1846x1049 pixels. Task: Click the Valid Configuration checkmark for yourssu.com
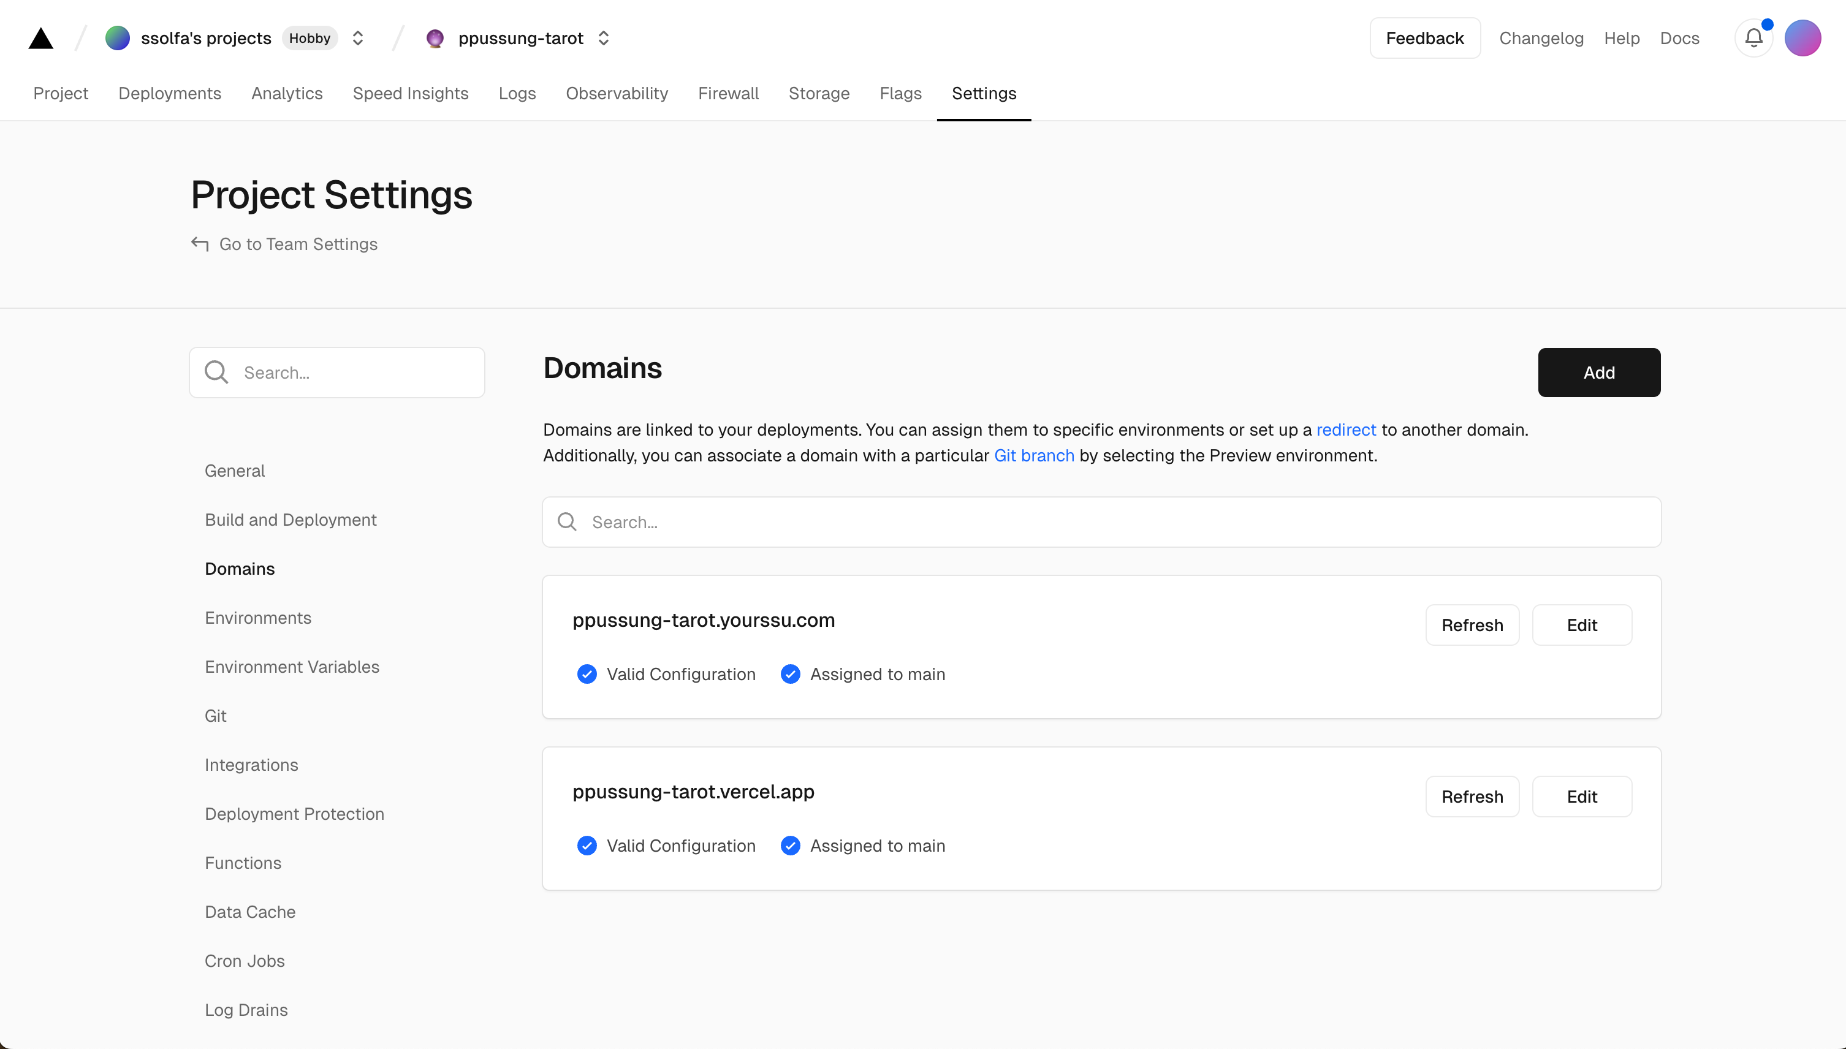point(587,675)
